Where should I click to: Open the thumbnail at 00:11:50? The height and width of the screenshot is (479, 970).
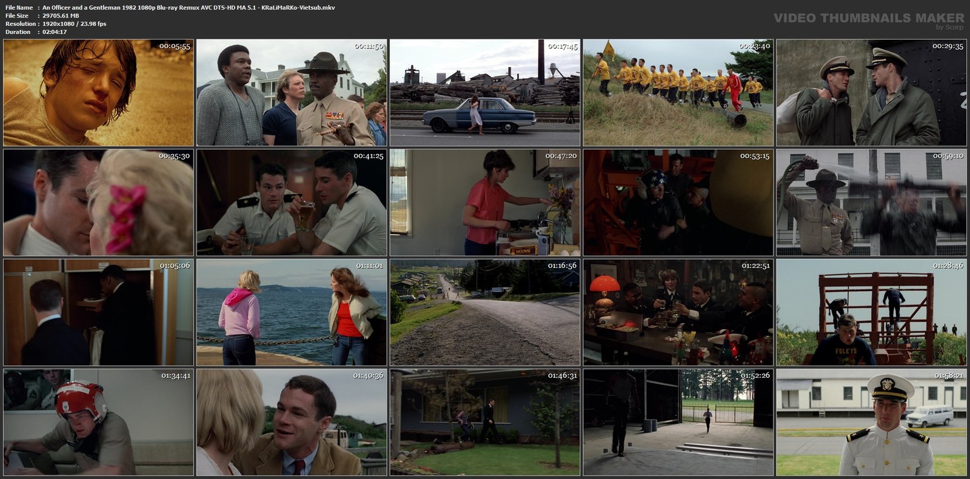pos(292,93)
